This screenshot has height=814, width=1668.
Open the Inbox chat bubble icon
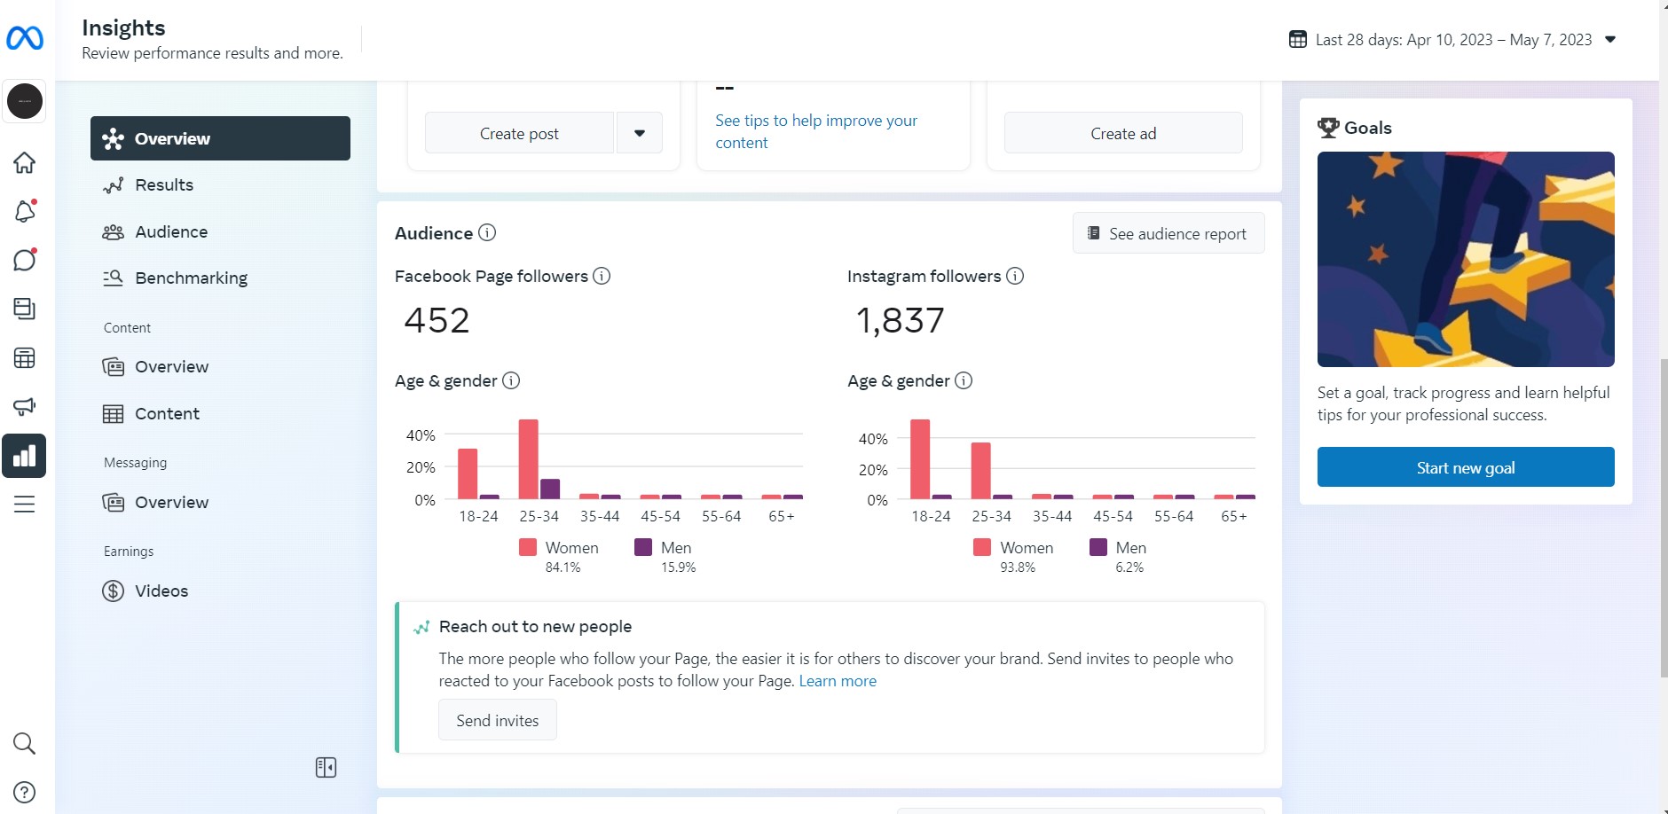point(24,260)
